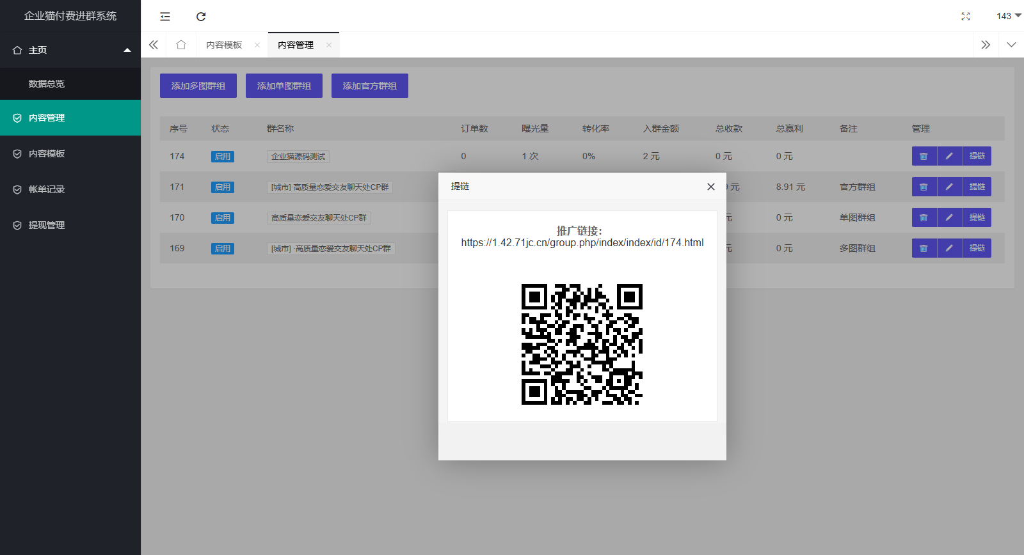This screenshot has height=555, width=1024.
Task: Click trash icon for row 169
Action: coord(924,248)
